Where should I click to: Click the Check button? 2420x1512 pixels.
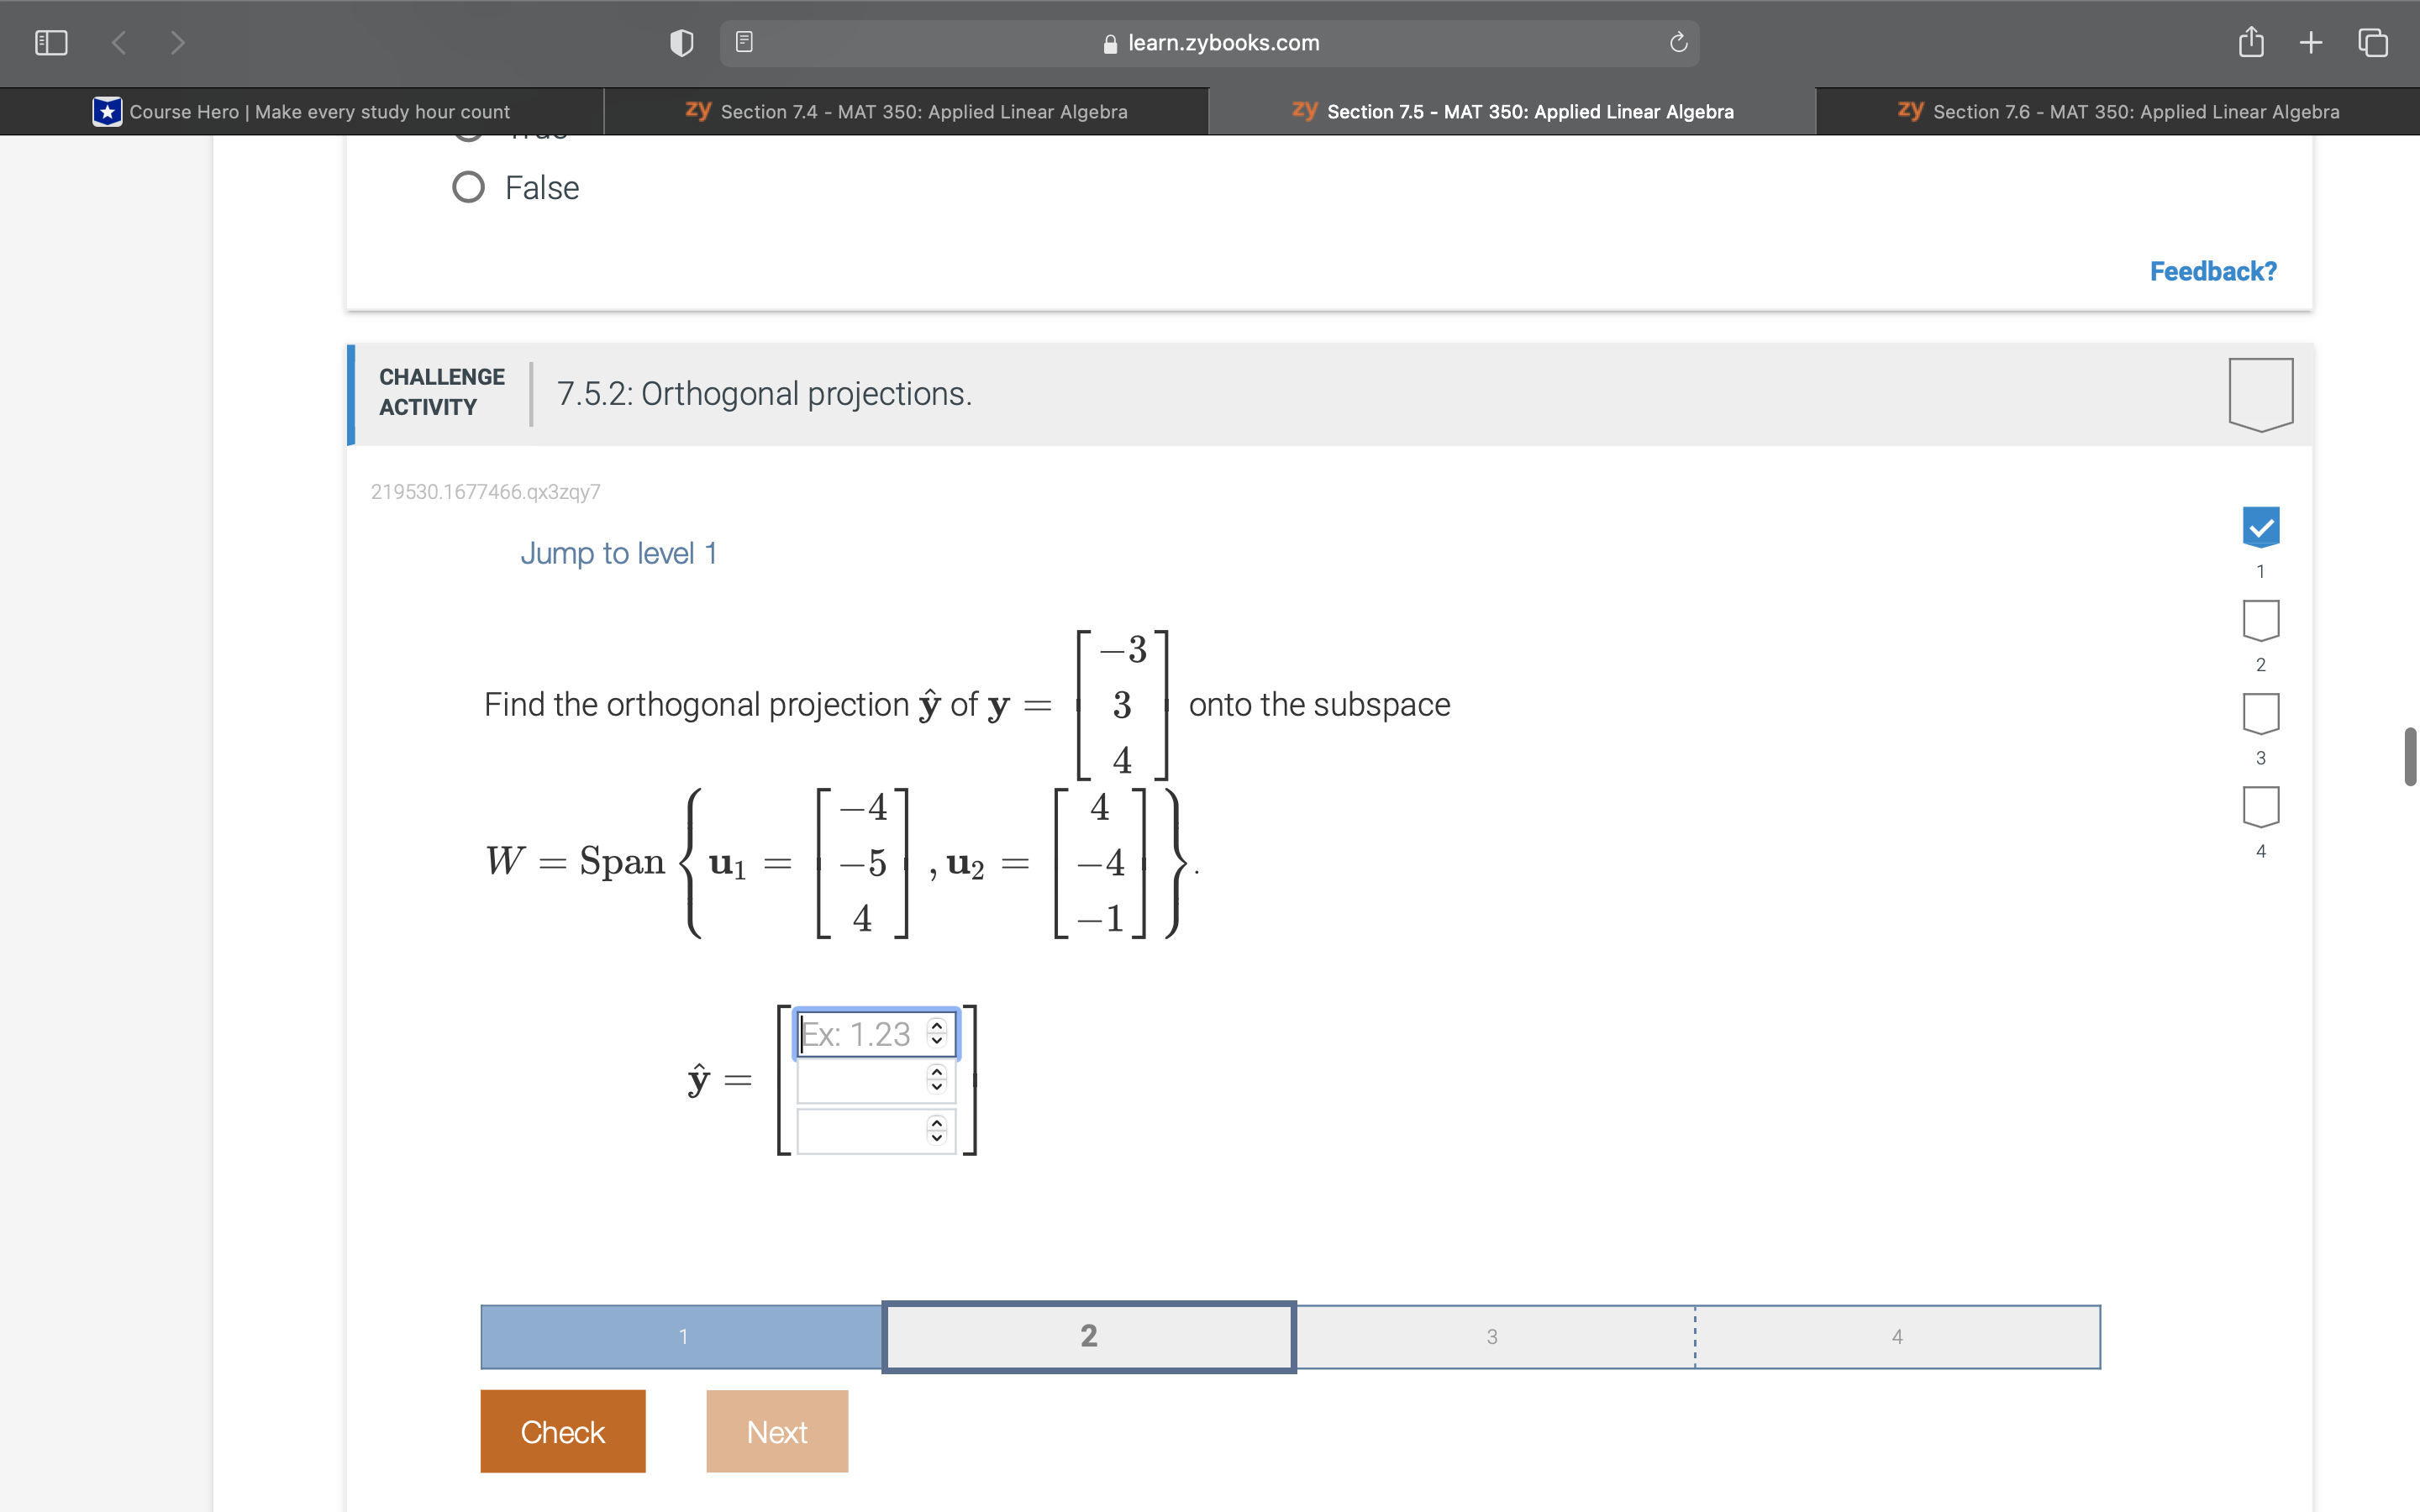tap(562, 1430)
